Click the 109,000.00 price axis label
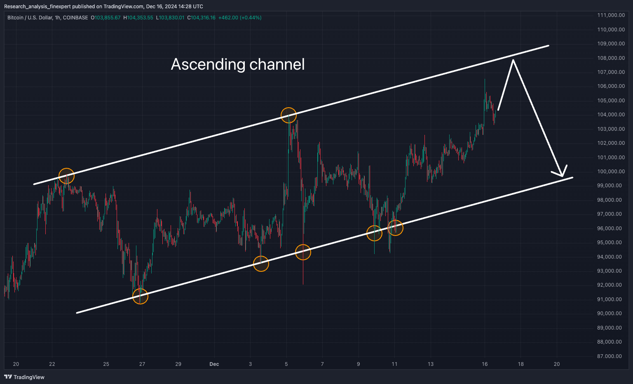 [611, 44]
